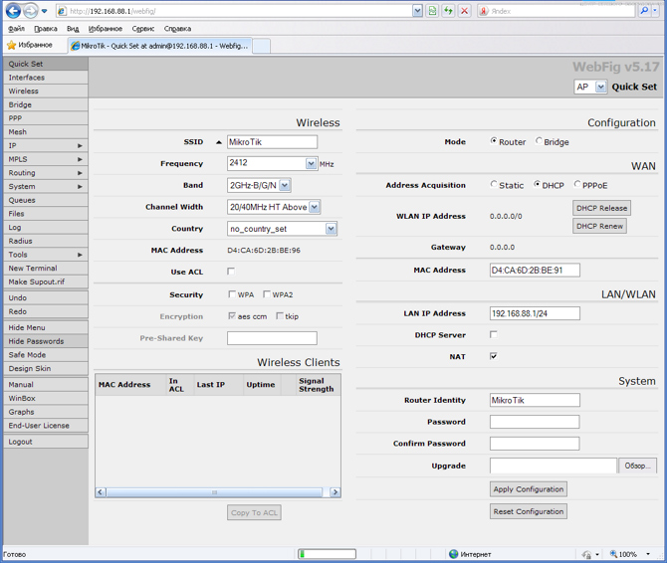Click the zoom level magnifier in status bar

[614, 554]
